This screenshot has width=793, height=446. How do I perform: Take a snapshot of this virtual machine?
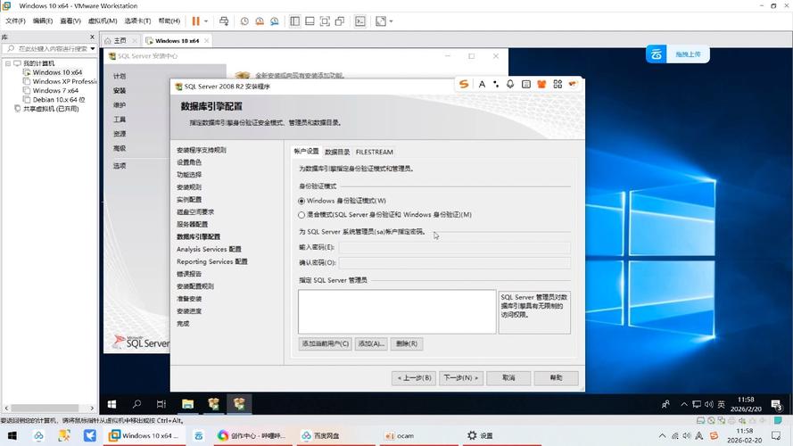[x=244, y=21]
